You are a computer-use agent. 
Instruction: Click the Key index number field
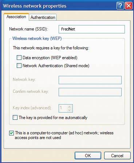63,108
